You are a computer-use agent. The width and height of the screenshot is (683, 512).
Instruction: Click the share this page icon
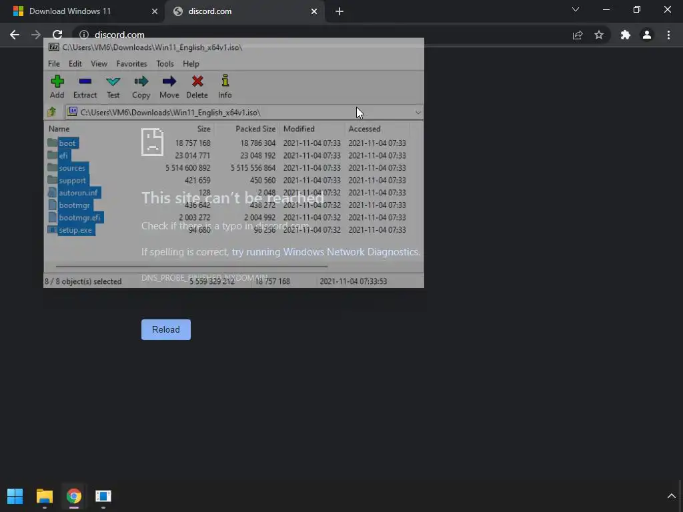[x=578, y=35]
